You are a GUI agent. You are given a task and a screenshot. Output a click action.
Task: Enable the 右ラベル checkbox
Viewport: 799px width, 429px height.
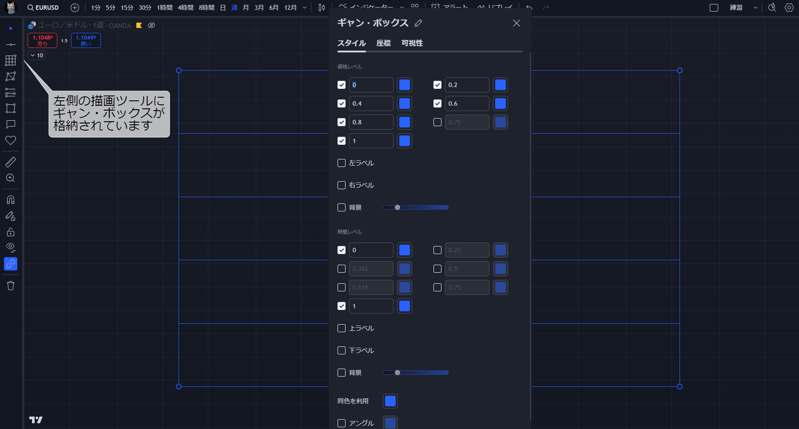click(x=342, y=185)
